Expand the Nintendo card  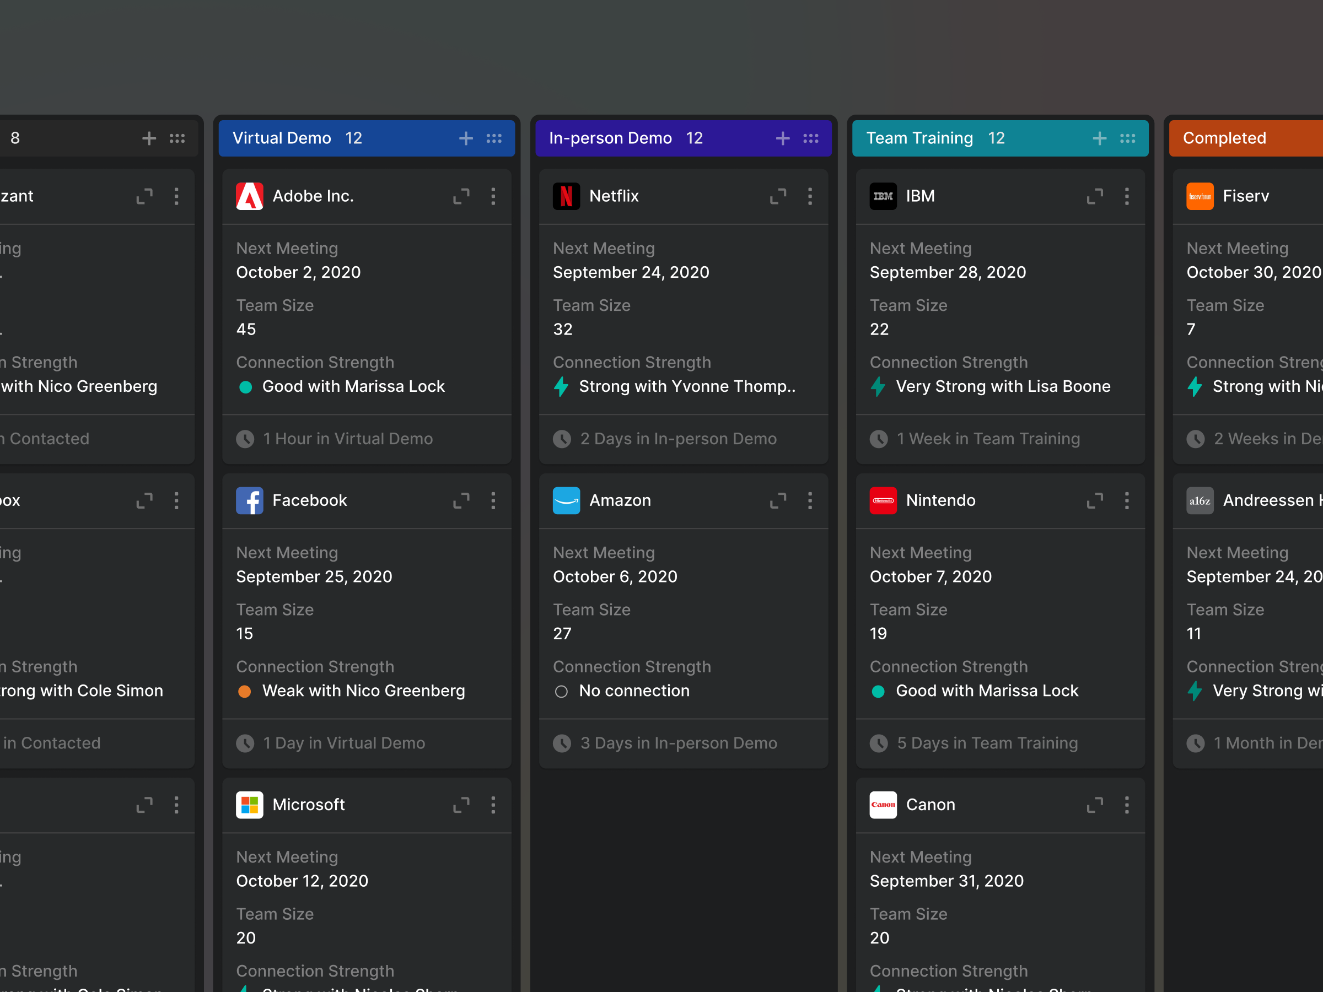click(1095, 500)
